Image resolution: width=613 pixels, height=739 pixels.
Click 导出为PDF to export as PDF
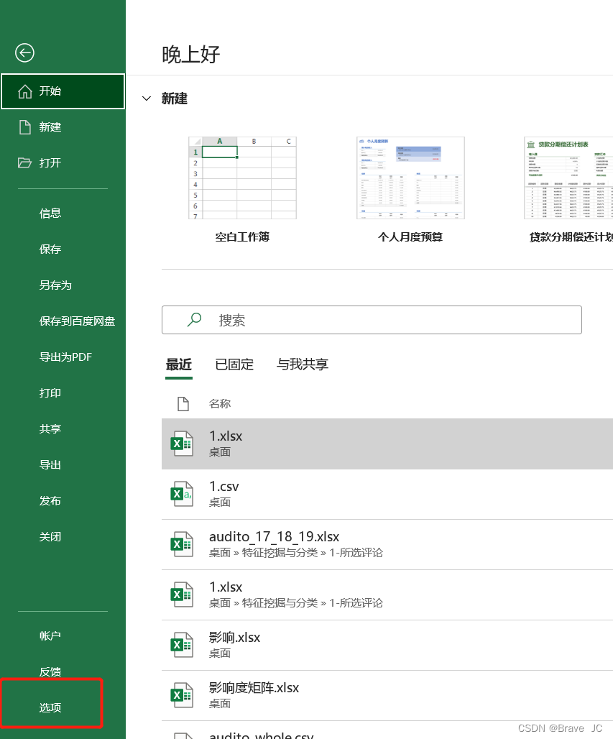[65, 357]
